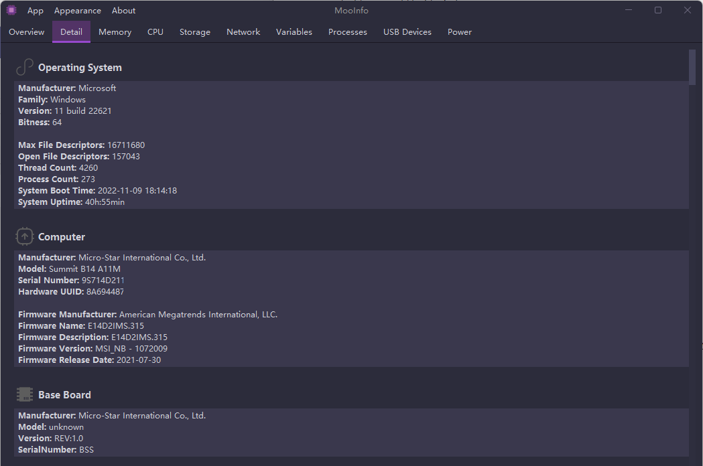This screenshot has width=703, height=466.
Task: Maximize the MooInfo window
Action: coord(657,10)
